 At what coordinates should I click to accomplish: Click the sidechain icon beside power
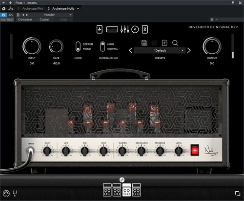11,15
